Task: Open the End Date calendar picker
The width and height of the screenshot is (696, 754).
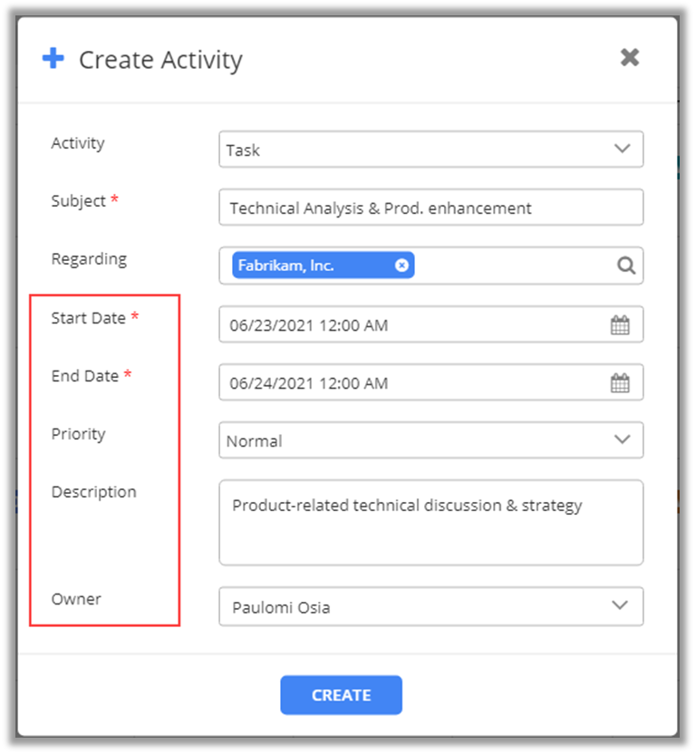Action: [620, 383]
